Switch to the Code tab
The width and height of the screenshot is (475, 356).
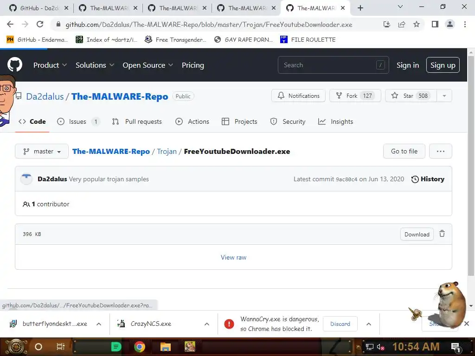tap(32, 122)
